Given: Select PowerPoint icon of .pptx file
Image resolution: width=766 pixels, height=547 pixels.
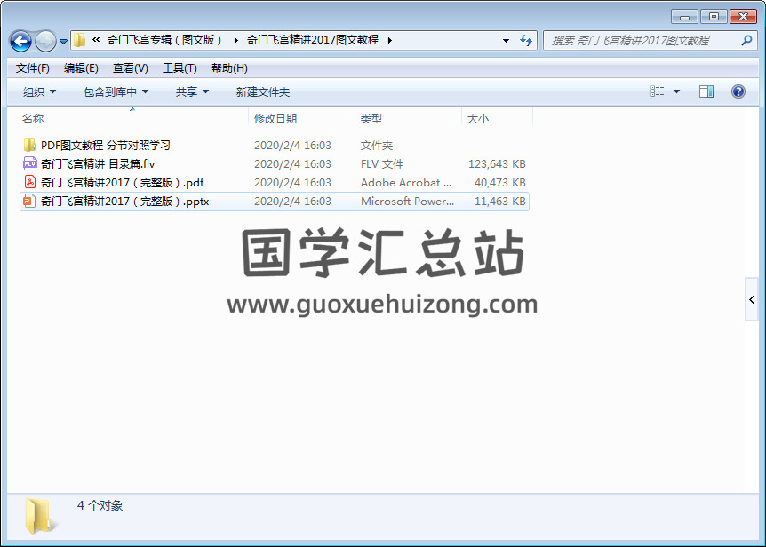Looking at the screenshot, I should tap(29, 201).
